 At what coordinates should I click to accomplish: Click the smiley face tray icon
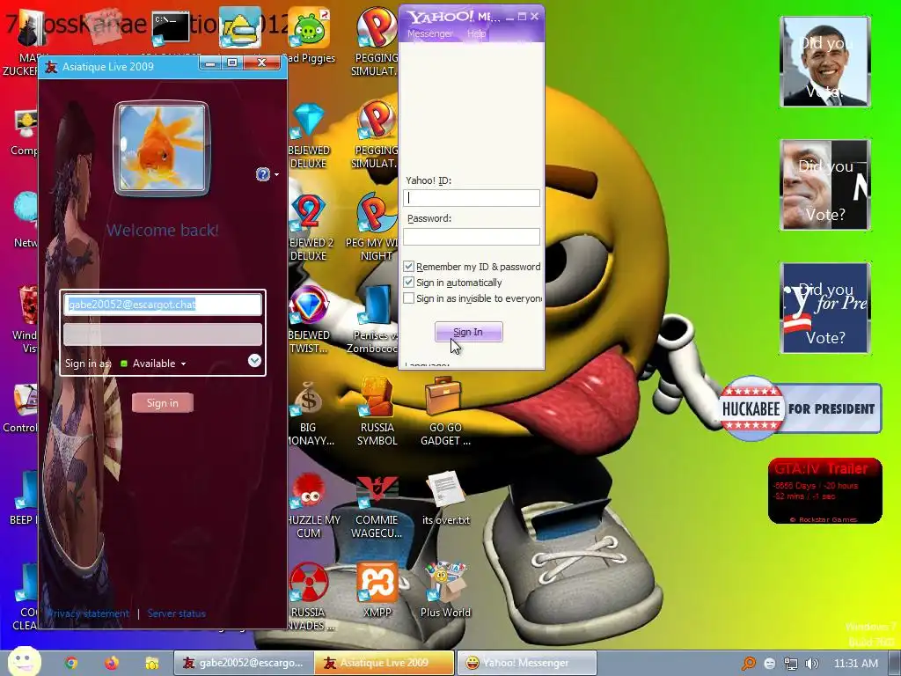pyautogui.click(x=770, y=664)
